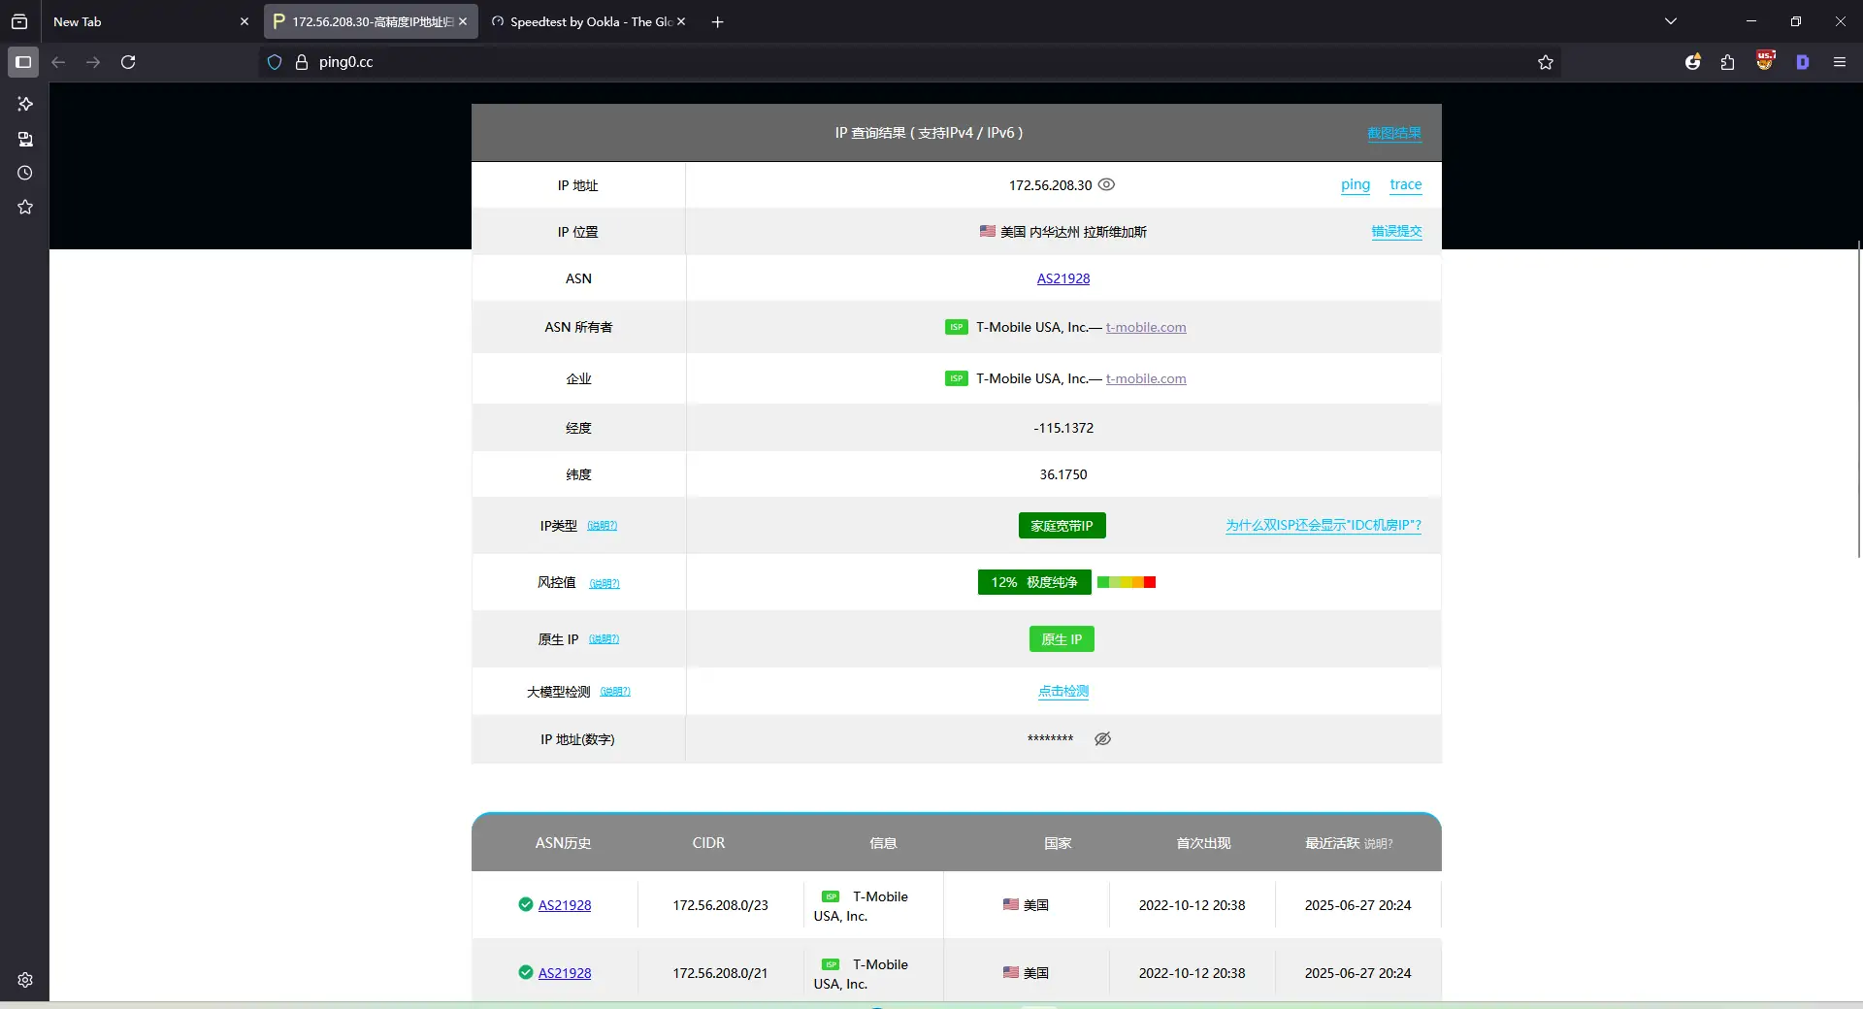Screen dimensions: 1863x1009
Task: Open the dual-ISP IDC explanation link
Action: tap(1324, 526)
